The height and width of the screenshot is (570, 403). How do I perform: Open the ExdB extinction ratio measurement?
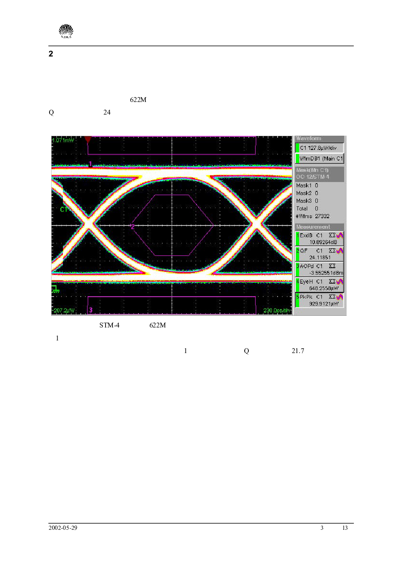click(x=319, y=238)
